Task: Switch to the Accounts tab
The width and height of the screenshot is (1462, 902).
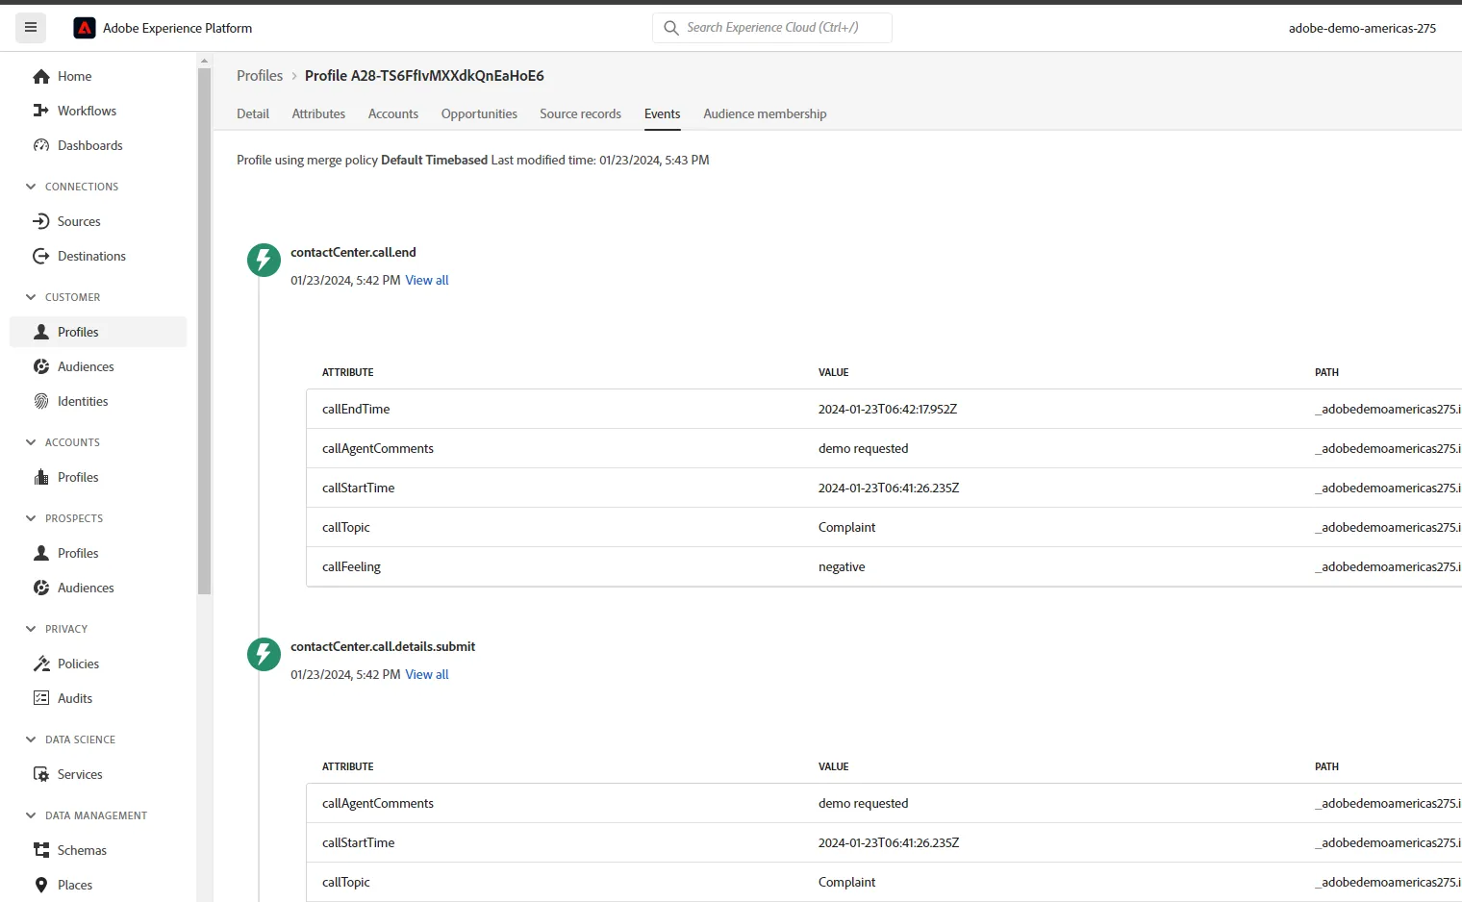Action: (x=393, y=113)
